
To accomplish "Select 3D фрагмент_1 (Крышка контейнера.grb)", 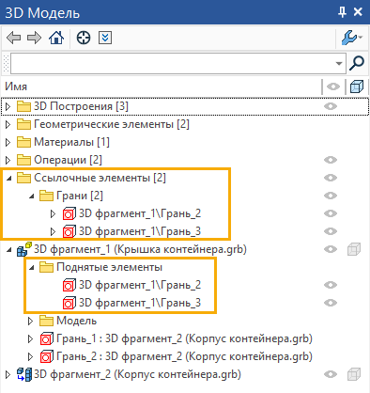I will [x=140, y=249].
